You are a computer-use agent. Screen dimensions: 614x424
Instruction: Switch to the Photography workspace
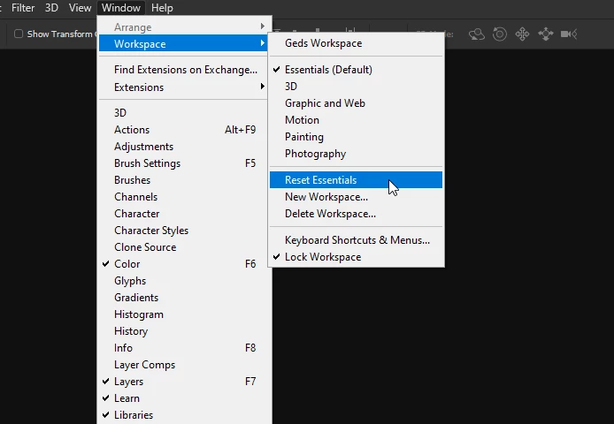(356, 154)
